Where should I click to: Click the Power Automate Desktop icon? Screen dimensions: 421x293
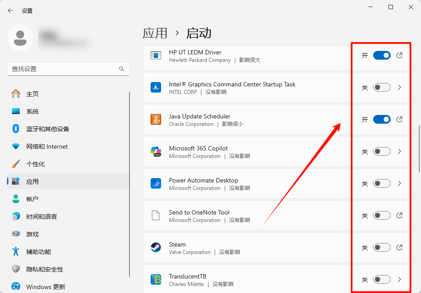click(x=156, y=183)
